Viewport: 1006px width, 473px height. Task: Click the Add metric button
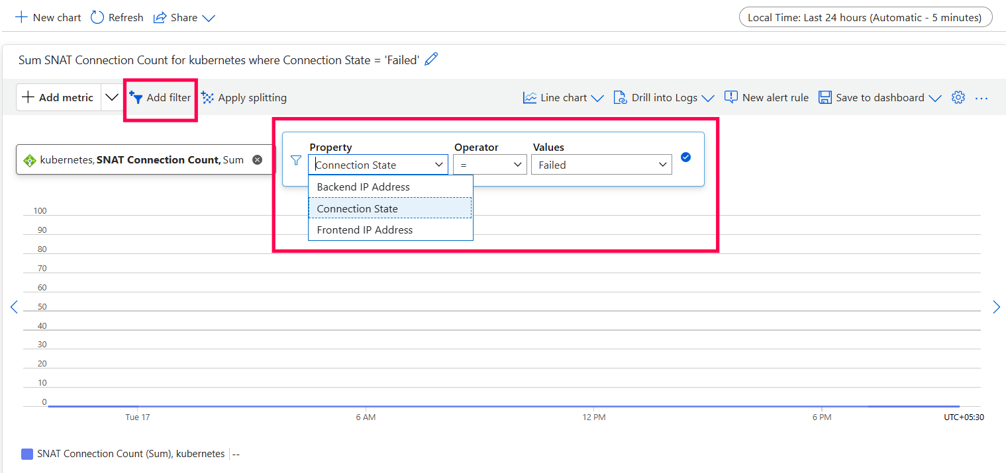pos(58,98)
